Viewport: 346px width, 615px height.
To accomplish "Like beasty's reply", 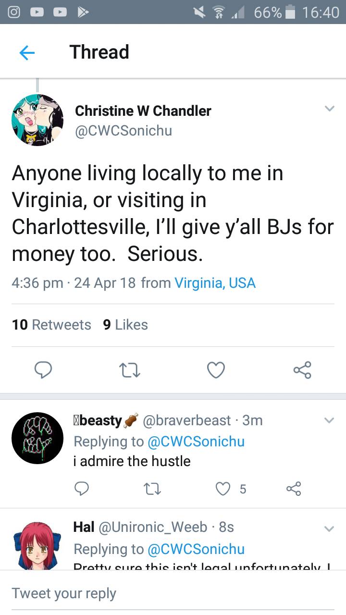I will pos(222,488).
